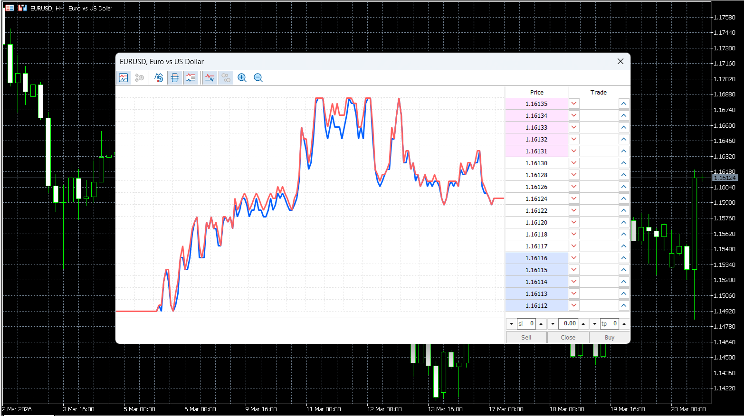Increase the take profit (tp) value
Image resolution: width=744 pixels, height=416 pixels.
click(624, 324)
